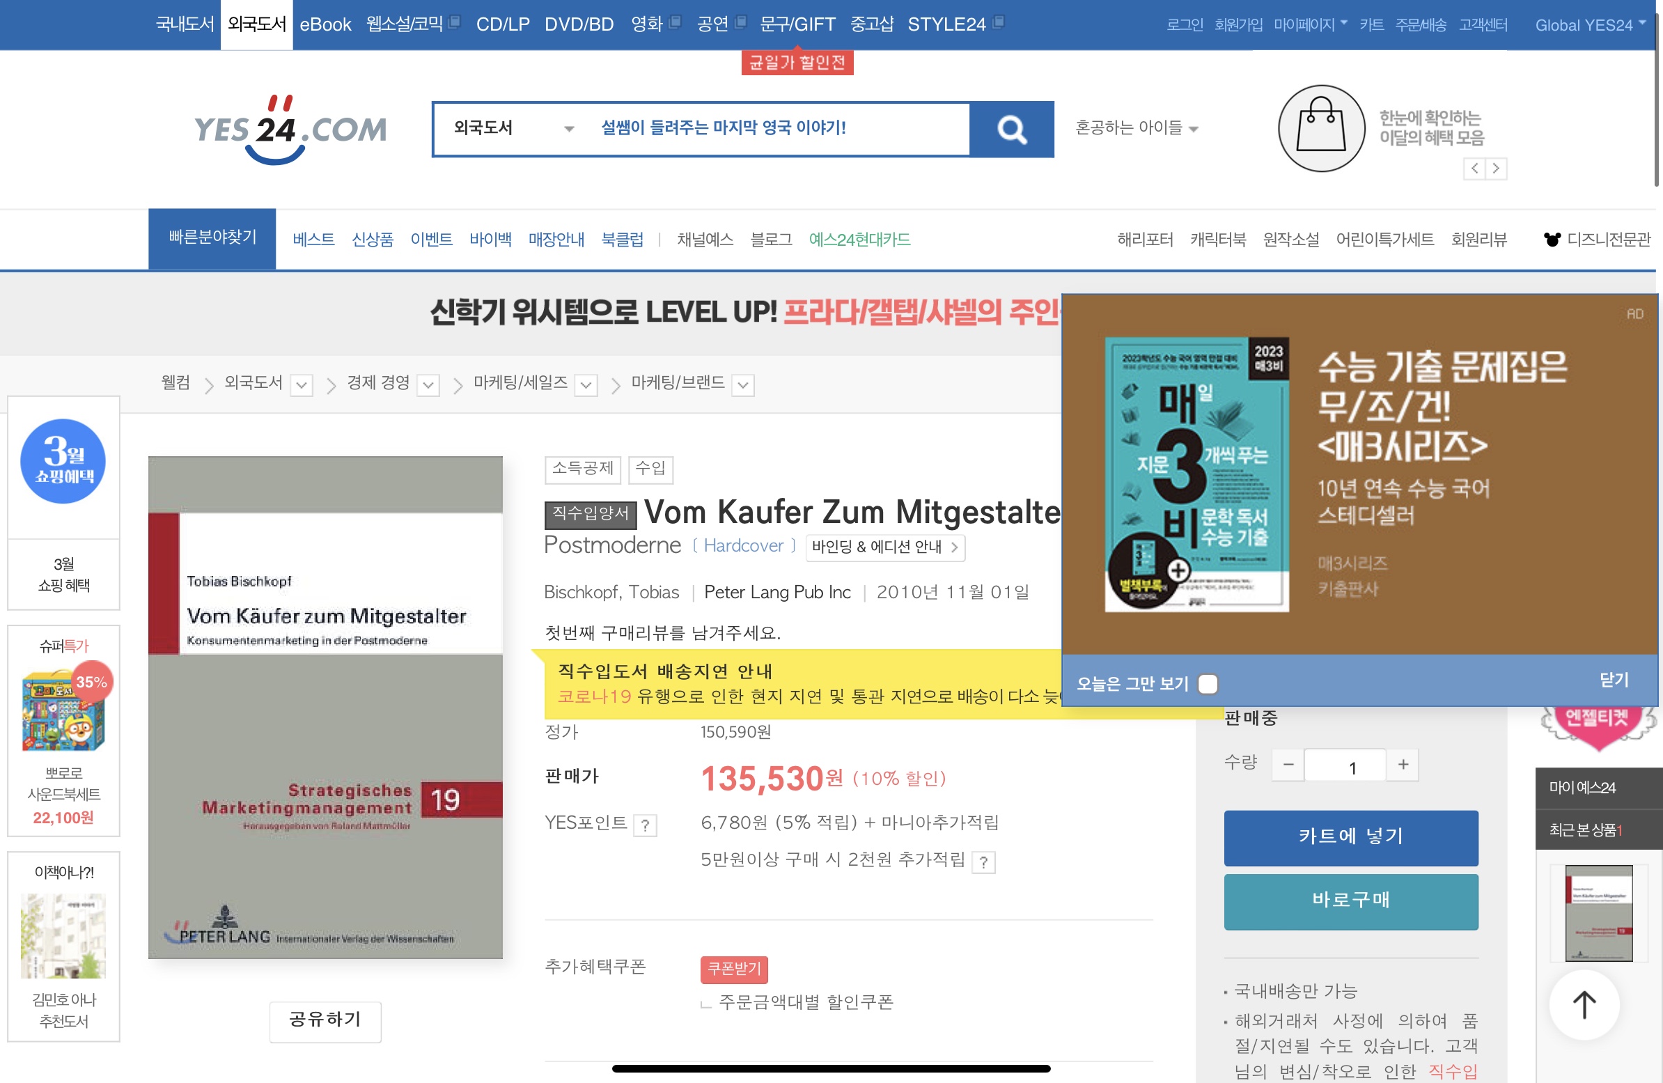
Task: Switch to 국내도서 tab
Action: 185,24
